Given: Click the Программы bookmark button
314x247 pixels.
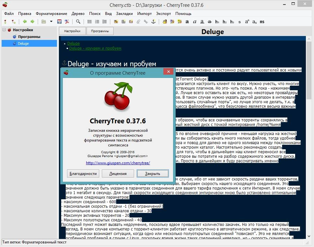Looking at the screenshot, I should (100, 31).
